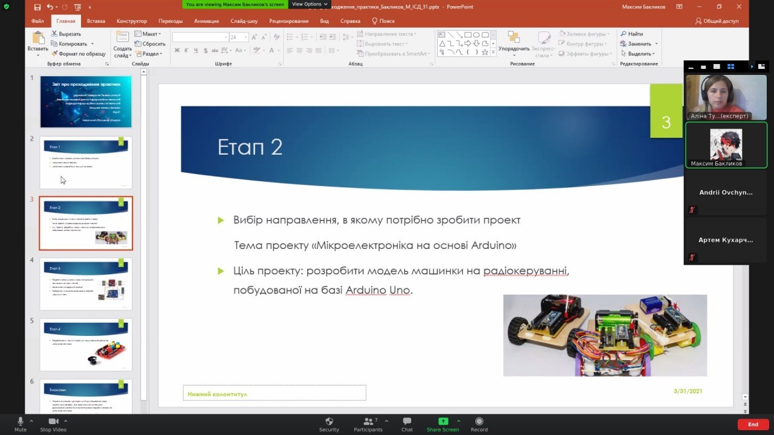Viewport: 774px width, 435px height.
Task: Click the Поиск tell-me search box
Action: (383, 21)
